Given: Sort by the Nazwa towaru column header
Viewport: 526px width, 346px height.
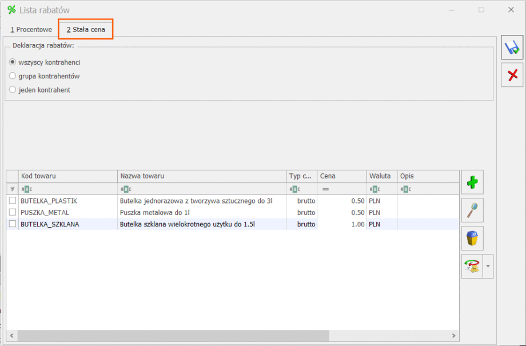Looking at the screenshot, I should pos(202,176).
